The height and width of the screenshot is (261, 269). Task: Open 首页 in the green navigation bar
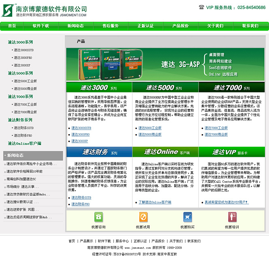point(12,26)
